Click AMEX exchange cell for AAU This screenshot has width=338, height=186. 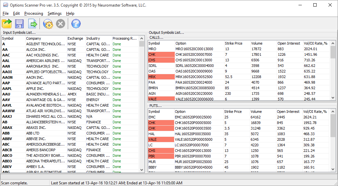[76, 94]
